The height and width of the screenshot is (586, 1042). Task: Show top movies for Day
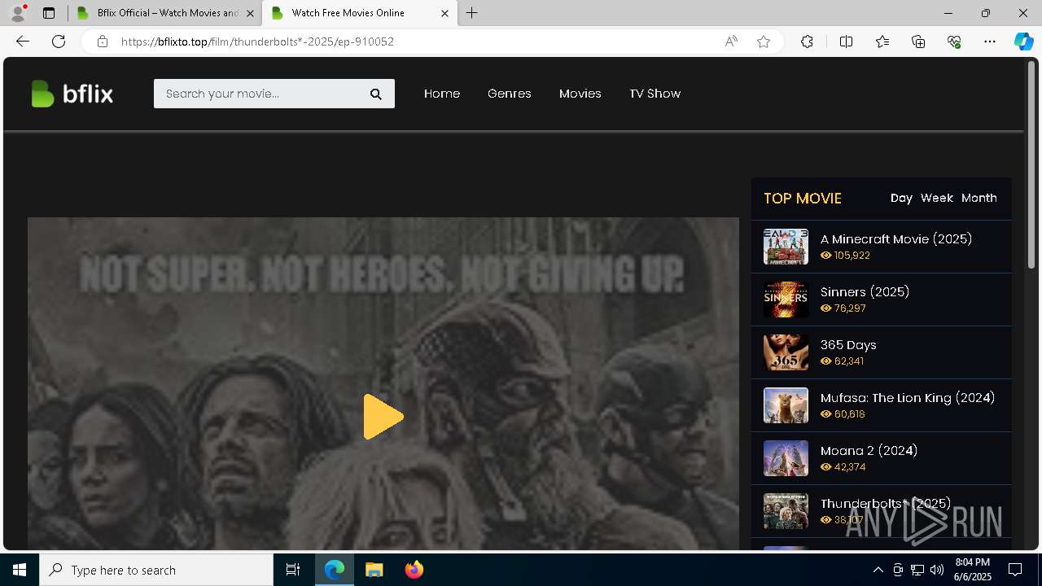pyautogui.click(x=901, y=198)
